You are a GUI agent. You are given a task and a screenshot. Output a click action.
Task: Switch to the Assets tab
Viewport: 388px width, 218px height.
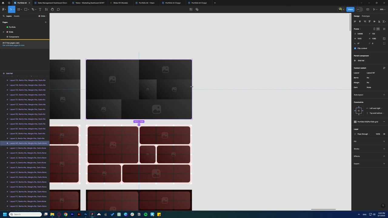tap(17, 16)
